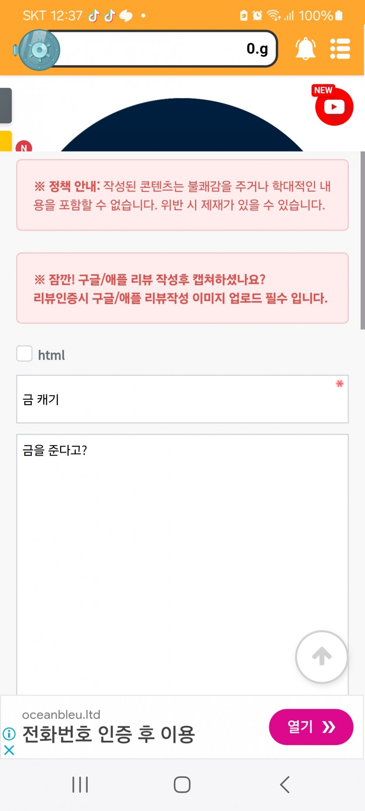Enable the html checkbox

click(x=24, y=354)
